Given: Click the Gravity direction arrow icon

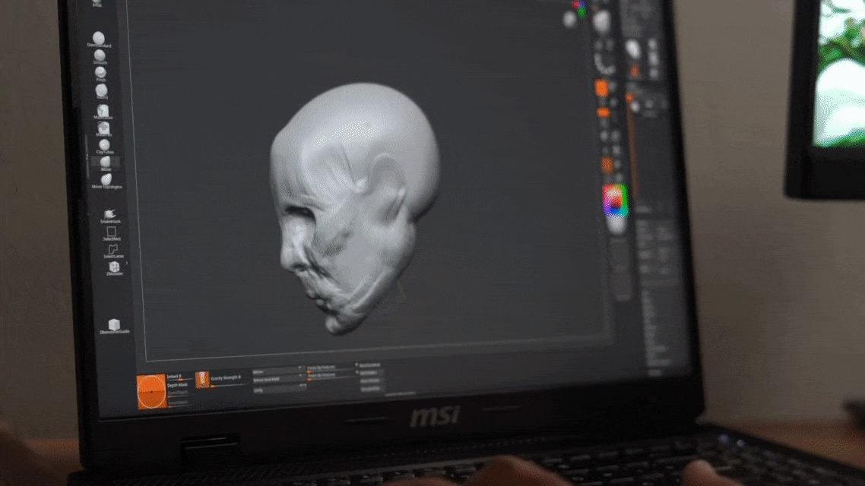Looking at the screenshot, I should (x=202, y=380).
